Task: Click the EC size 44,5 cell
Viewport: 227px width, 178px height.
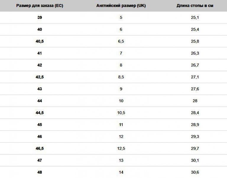Action: [40, 113]
